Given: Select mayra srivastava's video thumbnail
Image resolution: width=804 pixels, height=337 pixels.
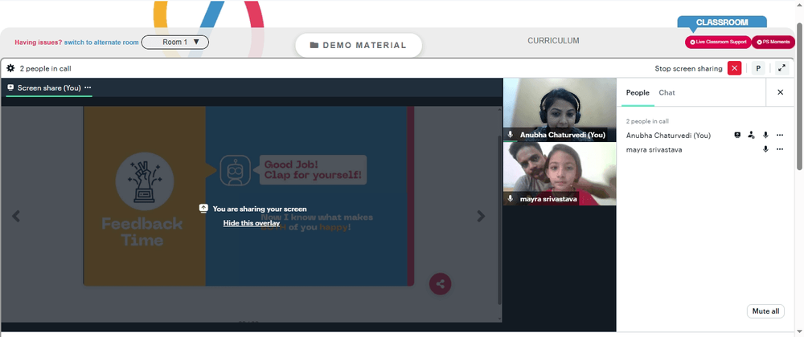Looking at the screenshot, I should click(560, 173).
